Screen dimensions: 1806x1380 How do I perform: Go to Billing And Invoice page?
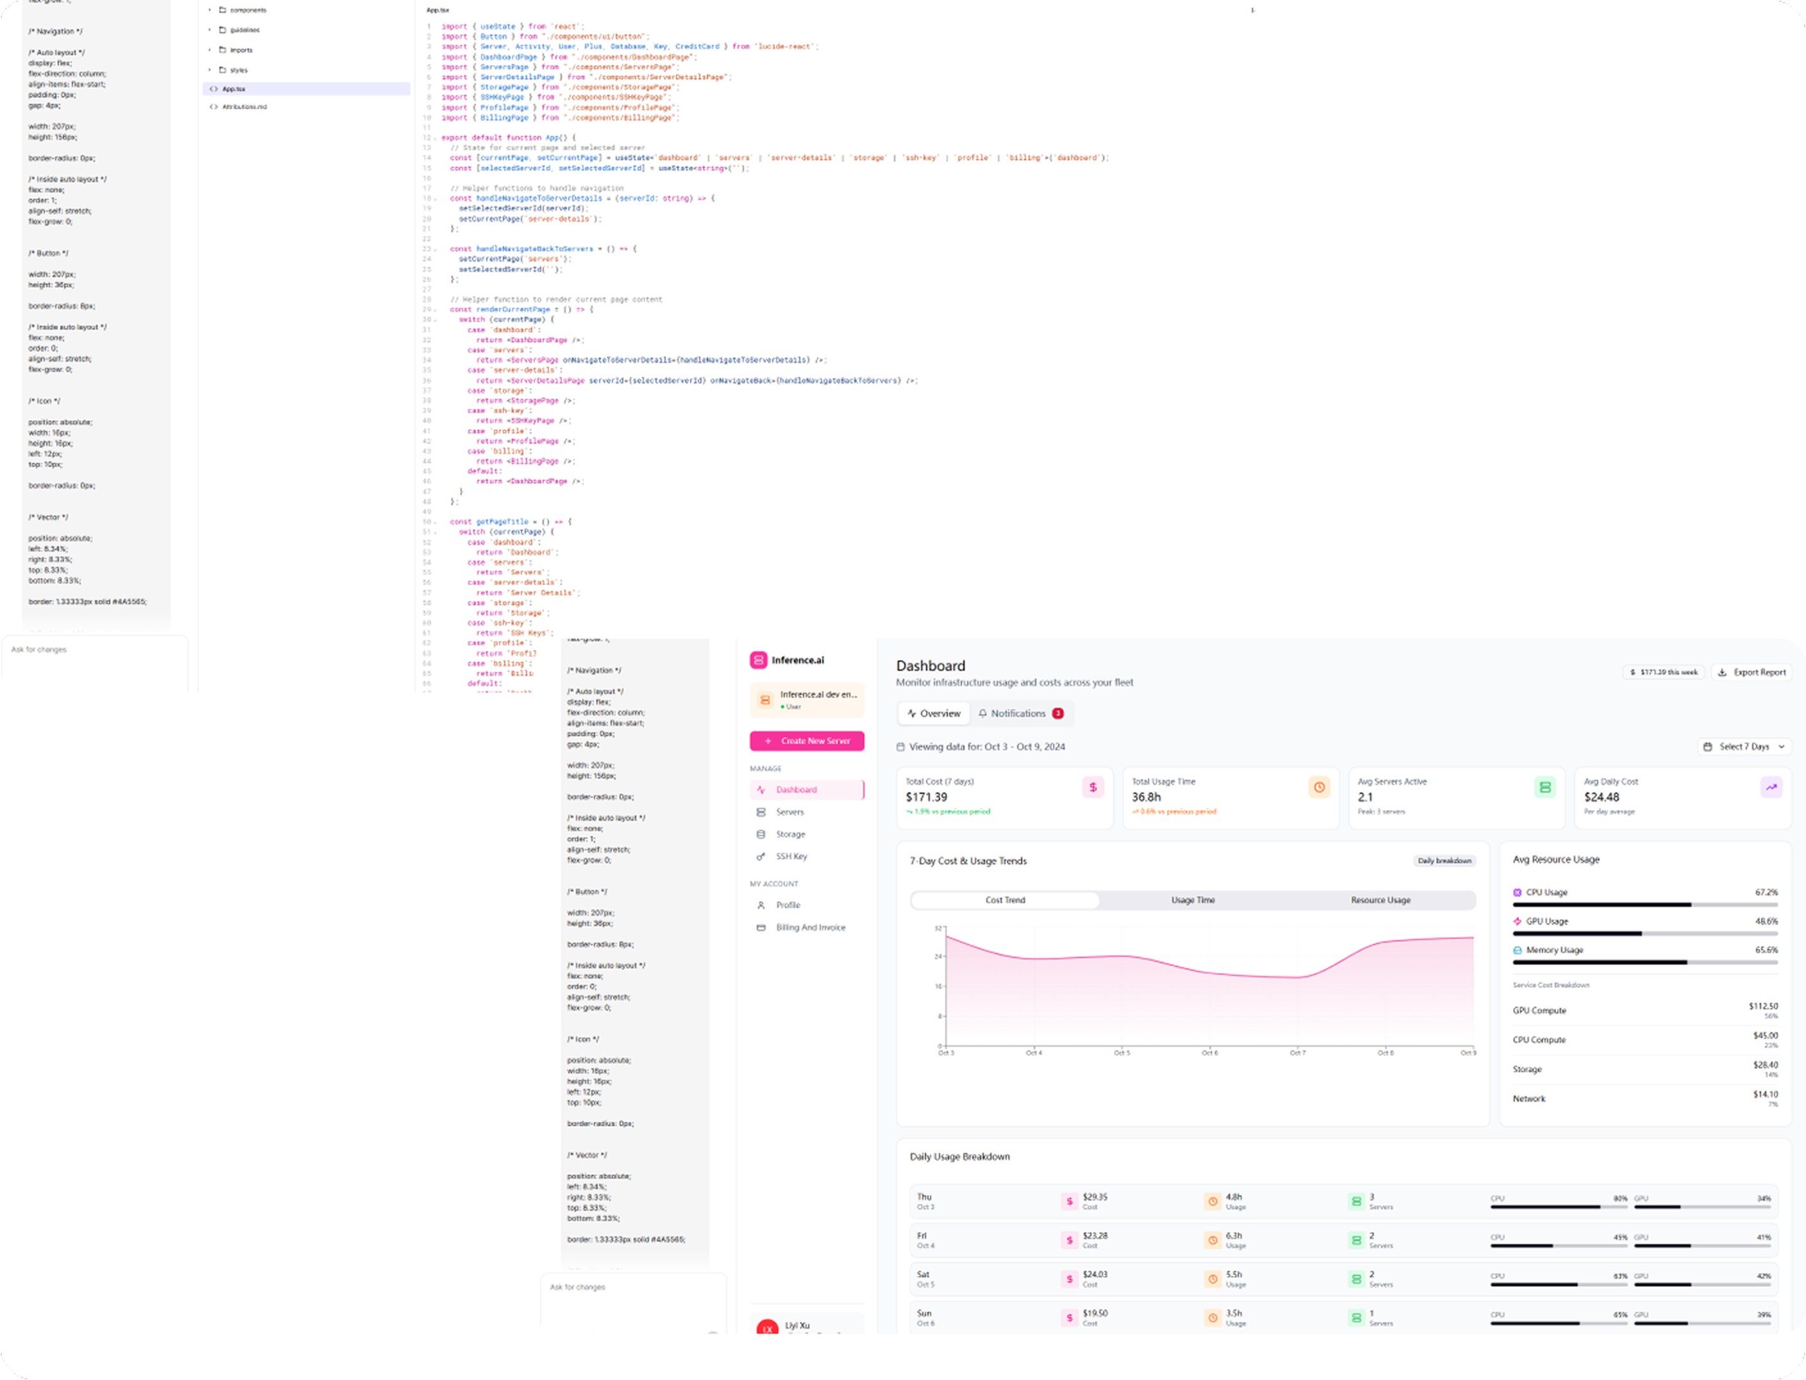pyautogui.click(x=810, y=927)
